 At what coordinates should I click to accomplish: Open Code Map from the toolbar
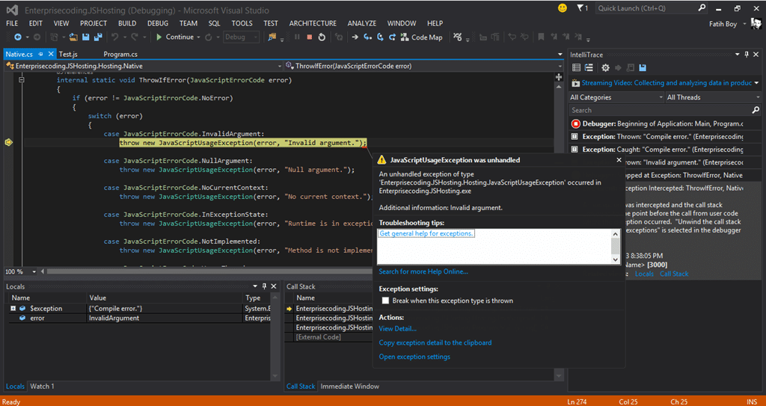(x=422, y=37)
